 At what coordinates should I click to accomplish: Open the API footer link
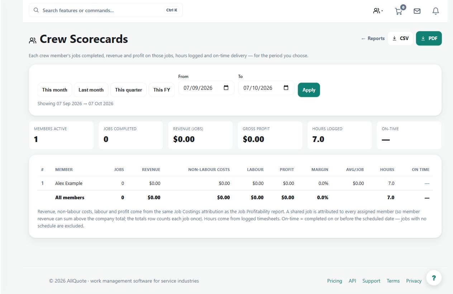[x=352, y=281]
